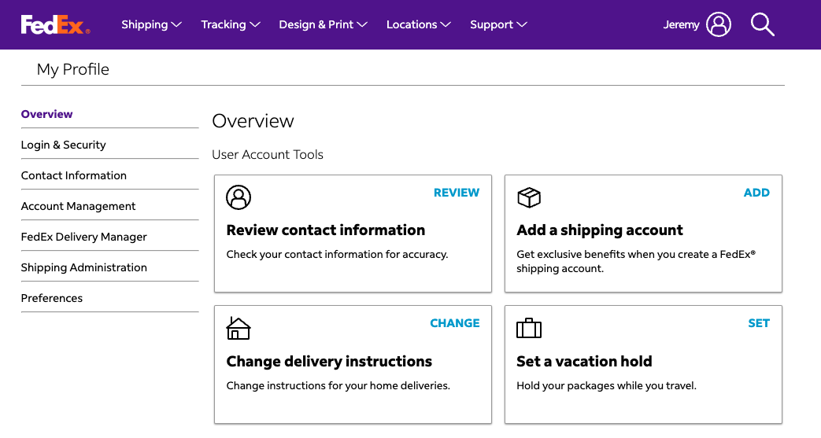Click the package box icon
This screenshot has height=438, width=821.
point(529,198)
